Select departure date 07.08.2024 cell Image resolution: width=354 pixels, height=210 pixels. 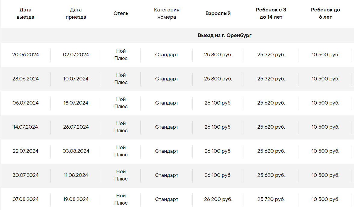[x=26, y=199]
